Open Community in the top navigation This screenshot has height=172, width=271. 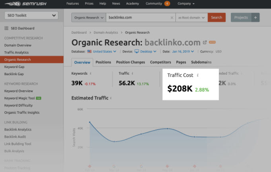[x=154, y=4]
